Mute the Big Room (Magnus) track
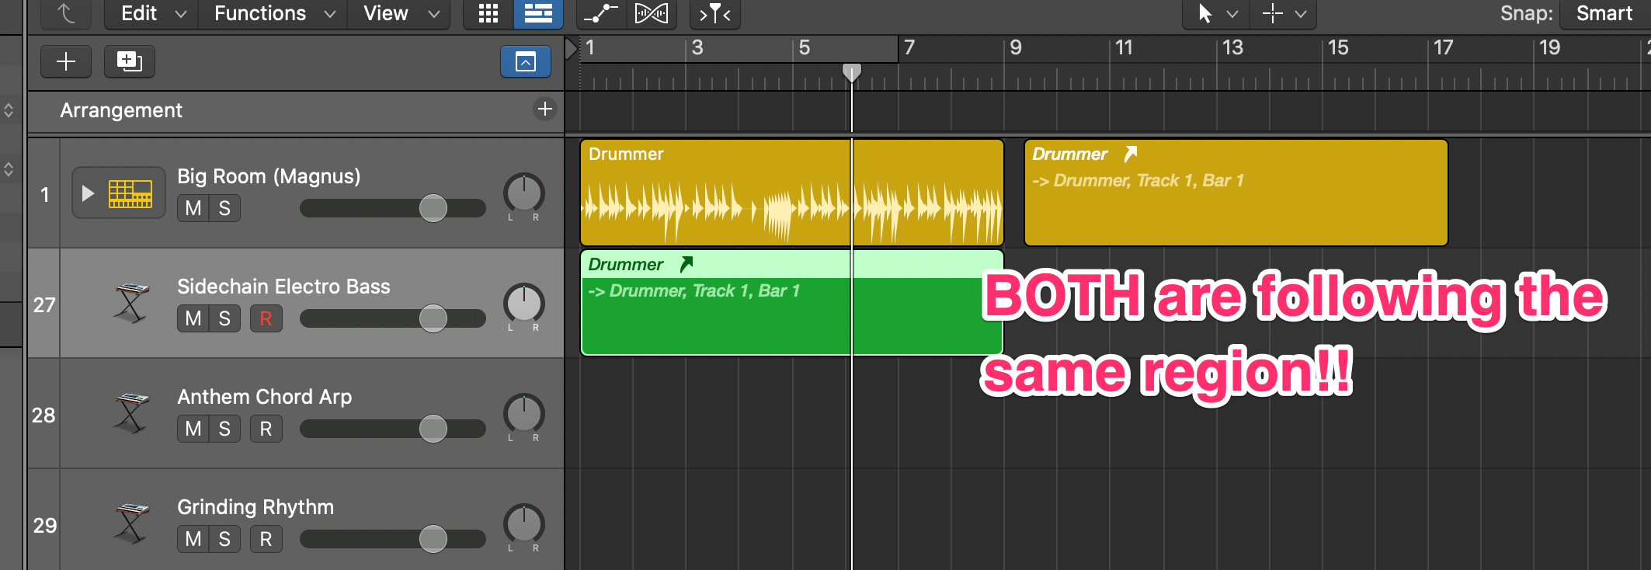The width and height of the screenshot is (1651, 570). click(x=193, y=208)
